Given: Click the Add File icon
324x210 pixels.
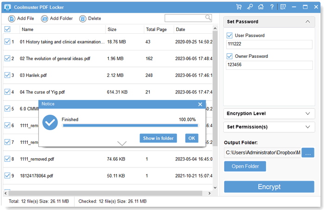Looking at the screenshot, I should click(12, 19).
